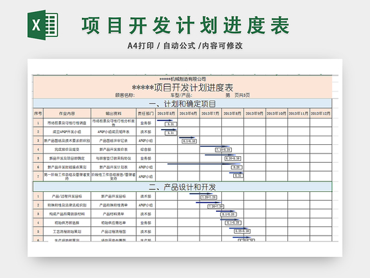
Task: Select the cell 成立APQP开发小组
Action: coord(67,132)
